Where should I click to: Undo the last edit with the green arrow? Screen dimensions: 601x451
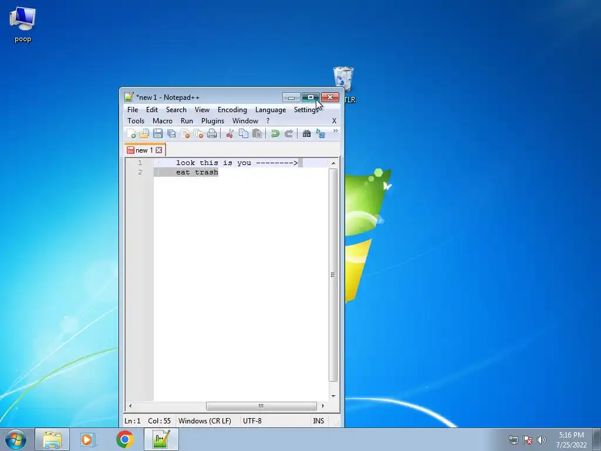pyautogui.click(x=275, y=133)
